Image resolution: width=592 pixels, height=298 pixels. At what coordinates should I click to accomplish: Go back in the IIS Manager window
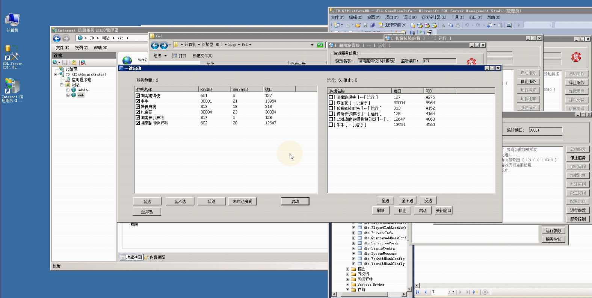[x=57, y=38]
